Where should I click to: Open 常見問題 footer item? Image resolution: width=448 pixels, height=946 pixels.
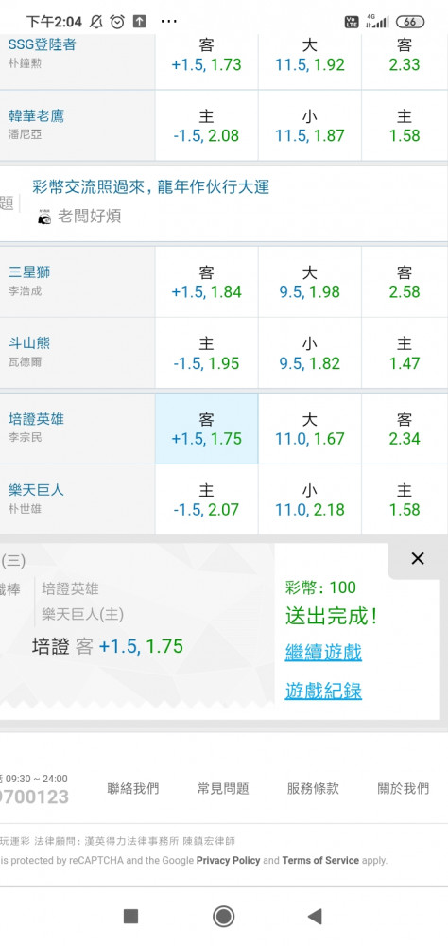point(222,789)
